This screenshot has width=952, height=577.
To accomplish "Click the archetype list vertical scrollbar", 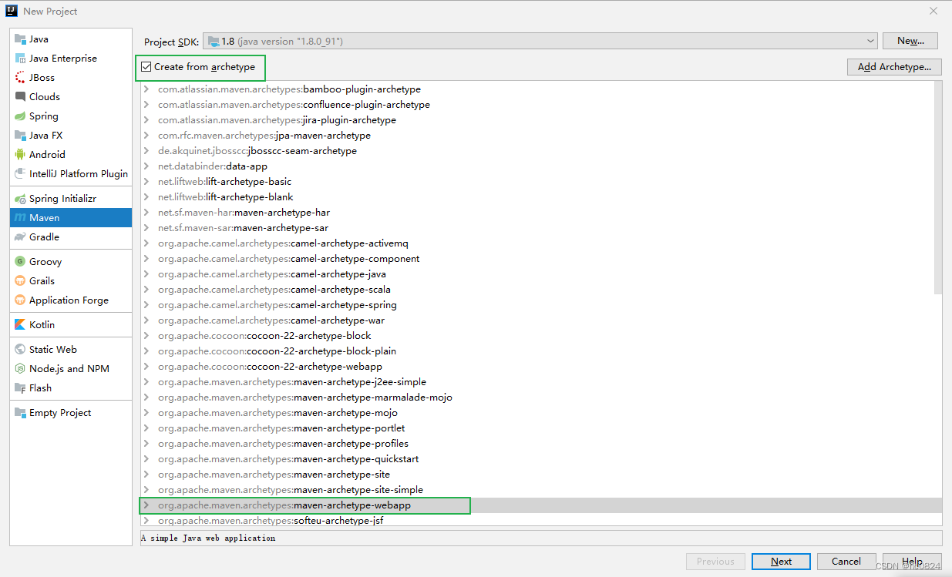I will [x=938, y=187].
